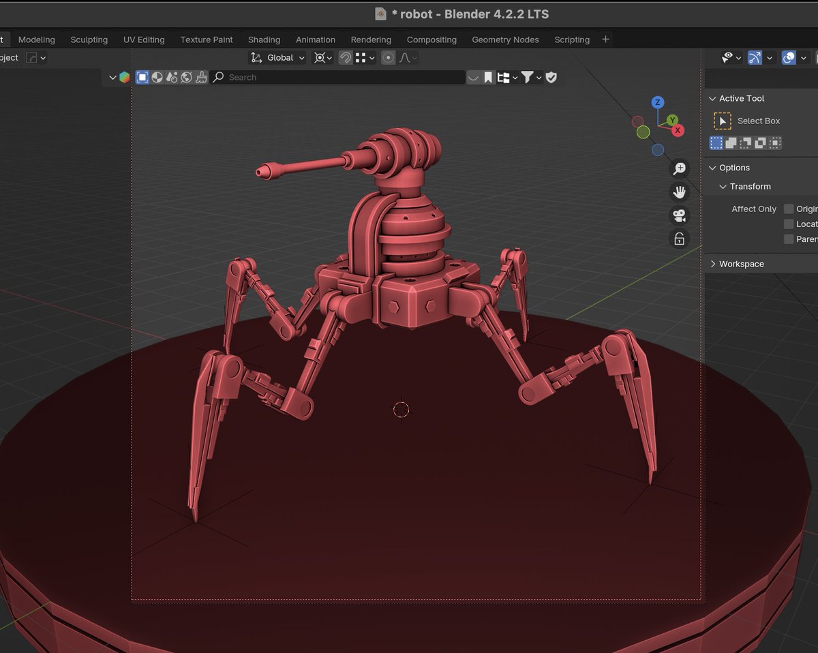Viewport: 818px width, 653px height.
Task: Click the 3D cursor in the viewport
Action: [401, 409]
